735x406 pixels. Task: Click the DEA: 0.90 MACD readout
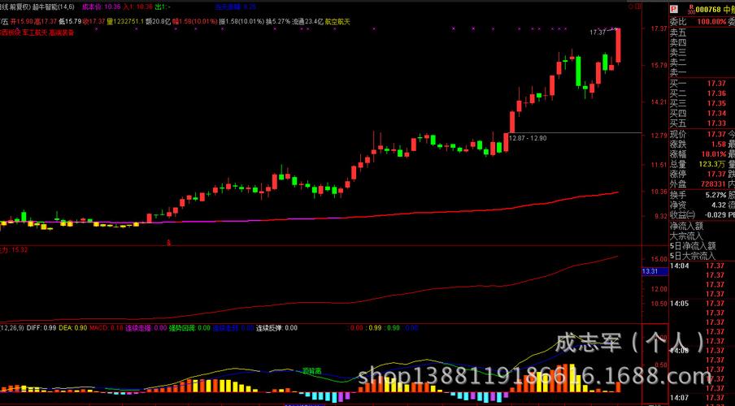73,328
